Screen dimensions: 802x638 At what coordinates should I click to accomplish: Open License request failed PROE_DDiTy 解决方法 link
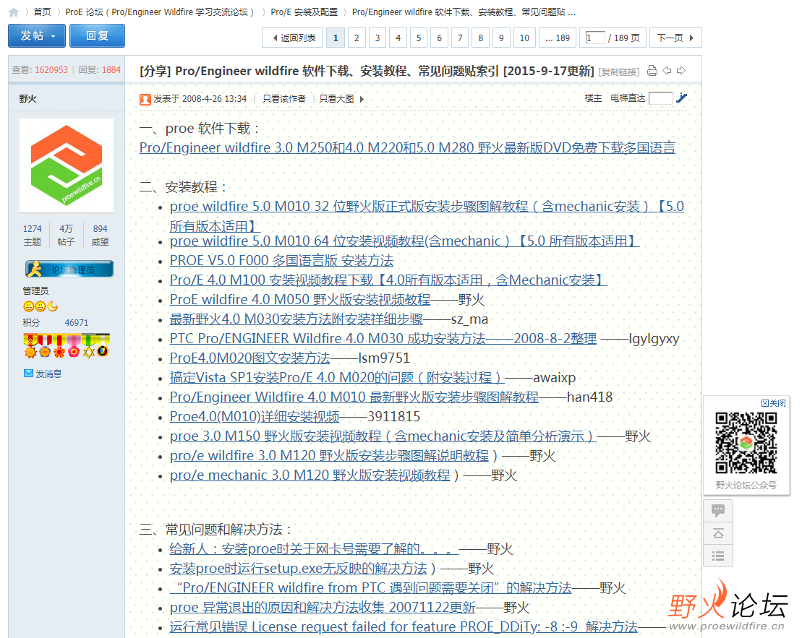(x=404, y=626)
